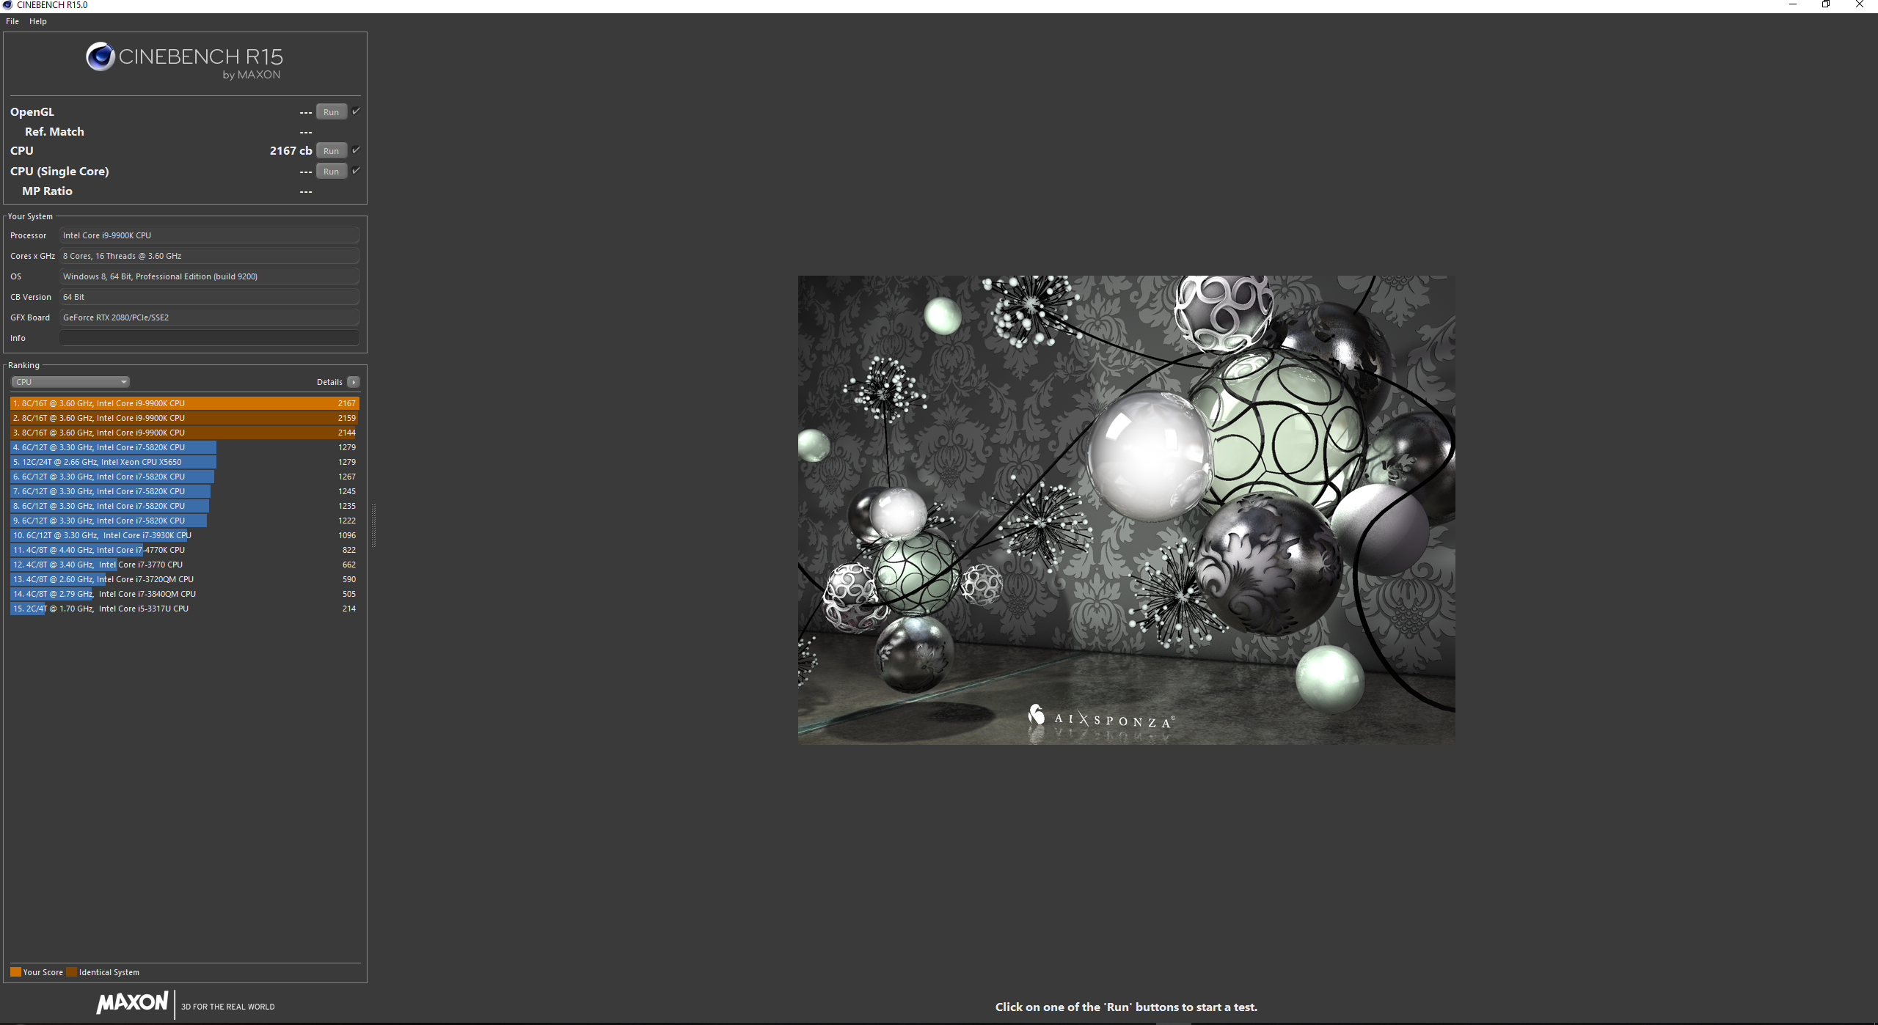
Task: Click the panel splitter handle
Action: pos(373,526)
